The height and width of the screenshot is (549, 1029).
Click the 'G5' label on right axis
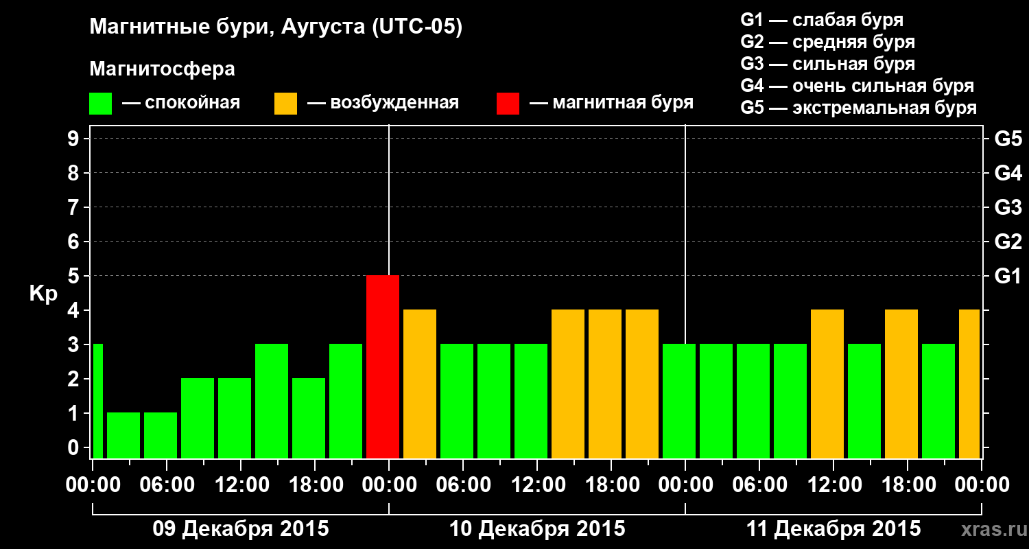coord(1008,139)
